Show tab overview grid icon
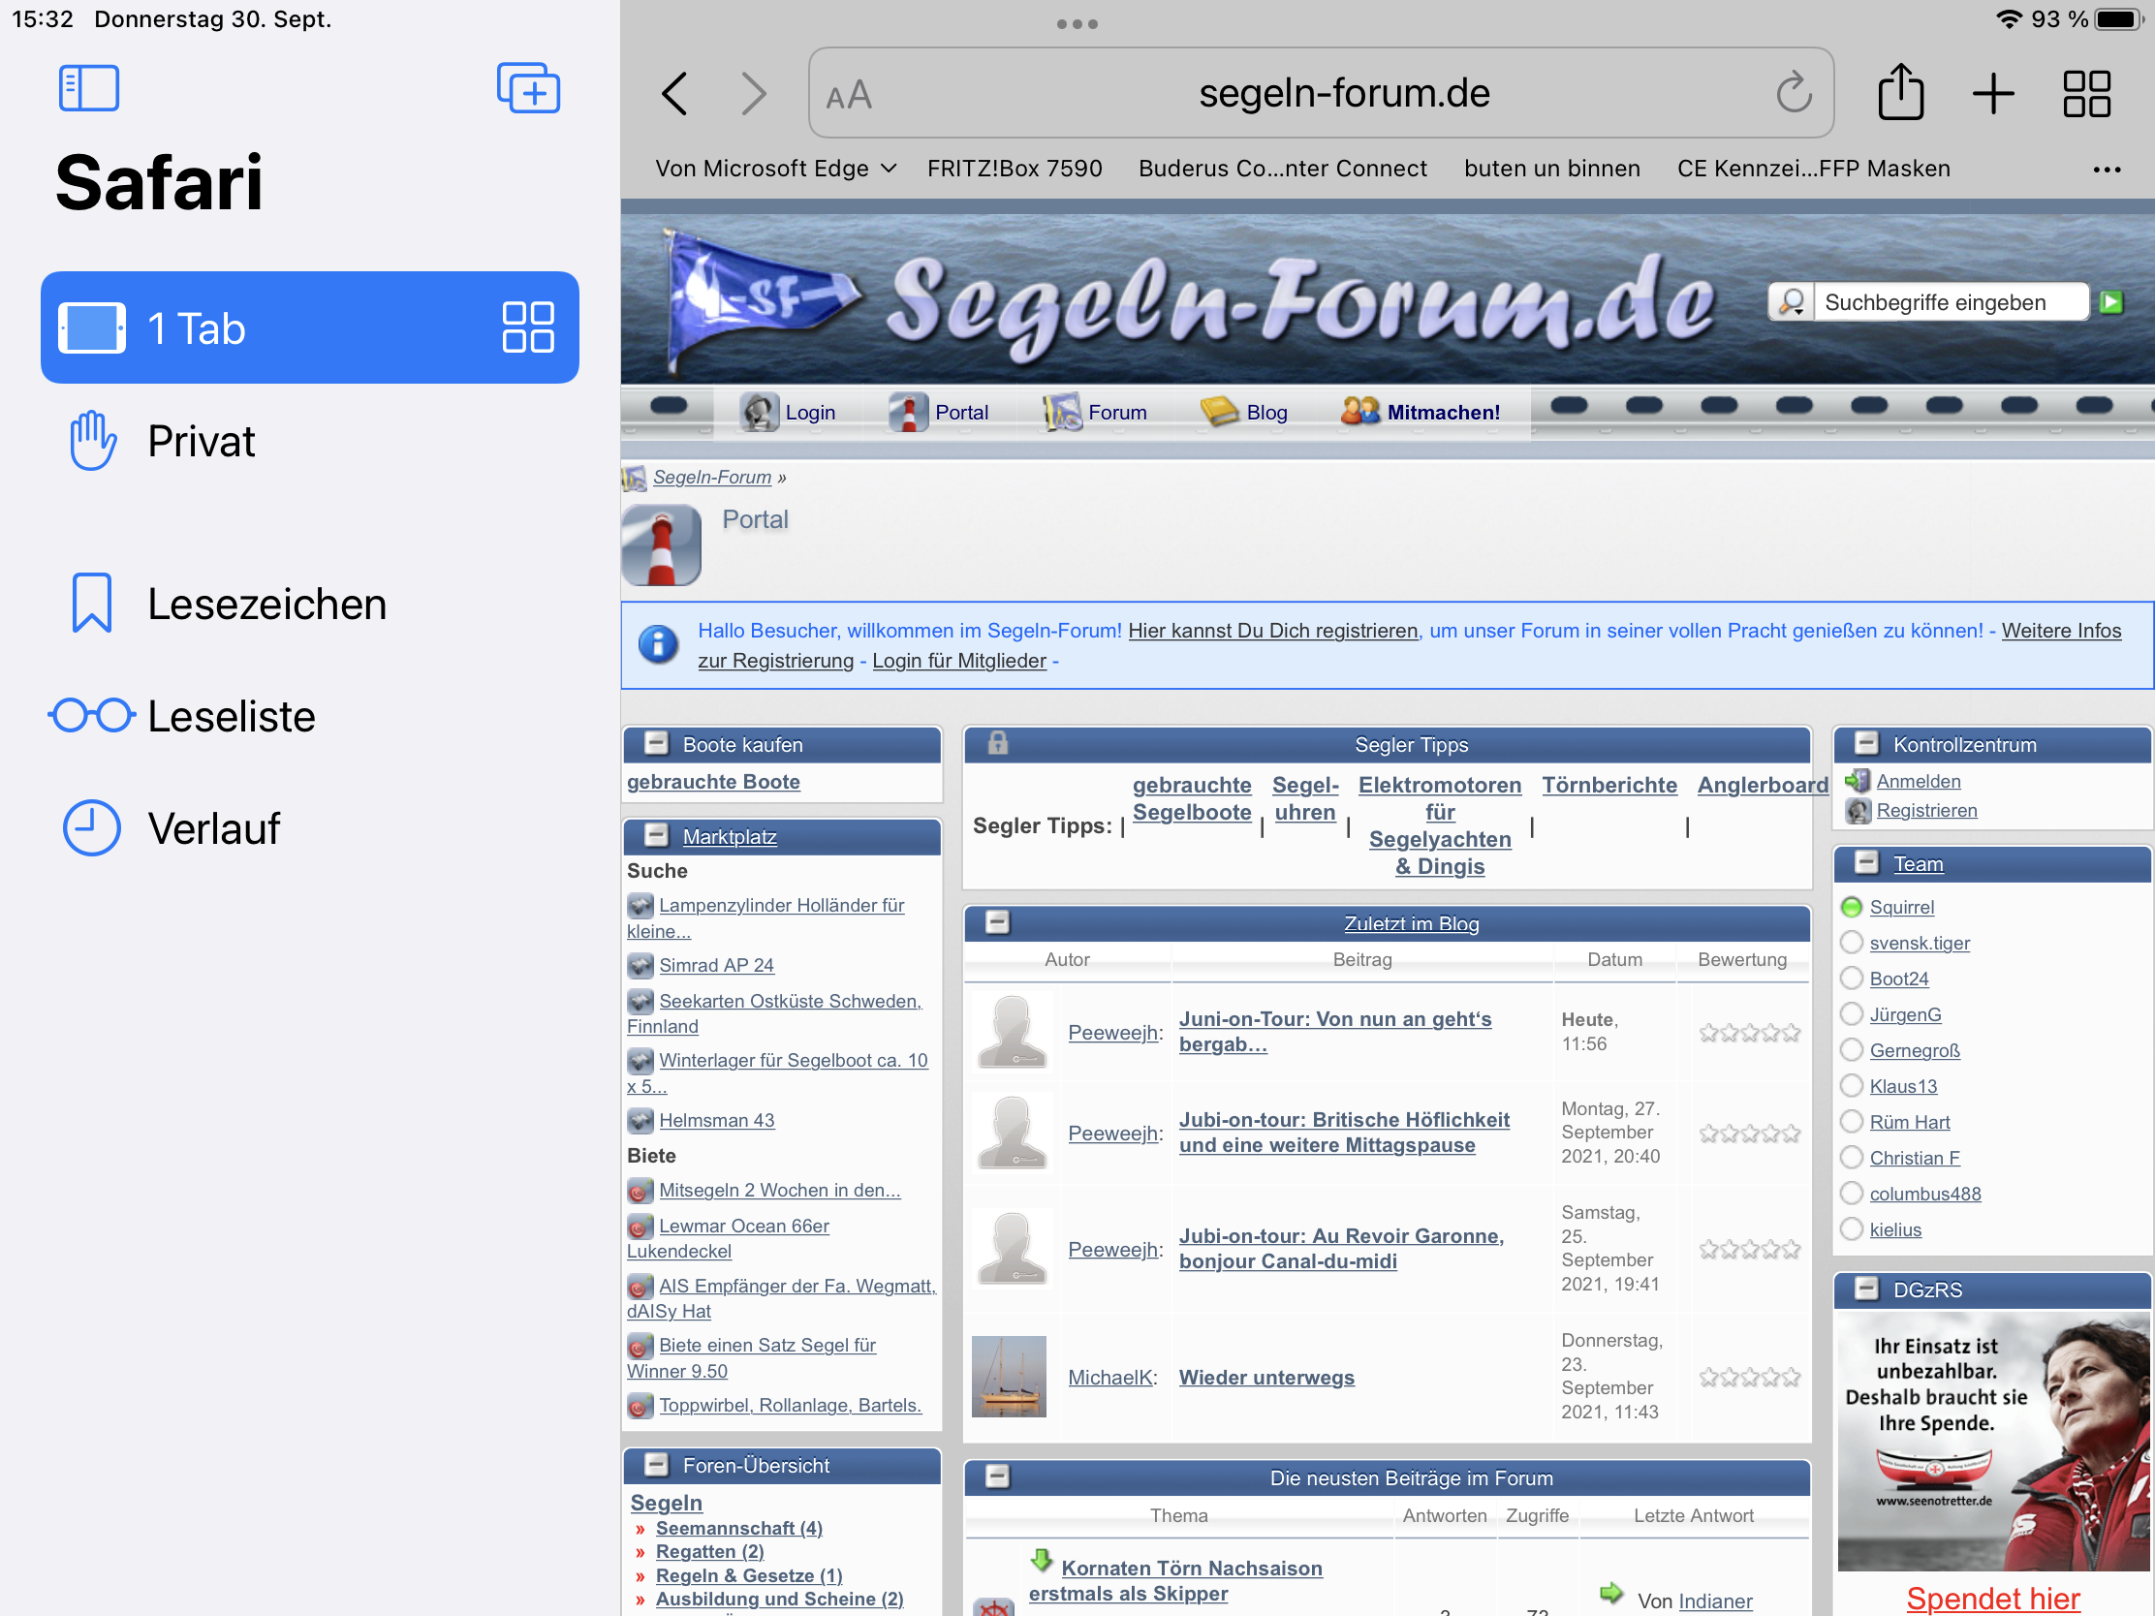 coord(2086,94)
